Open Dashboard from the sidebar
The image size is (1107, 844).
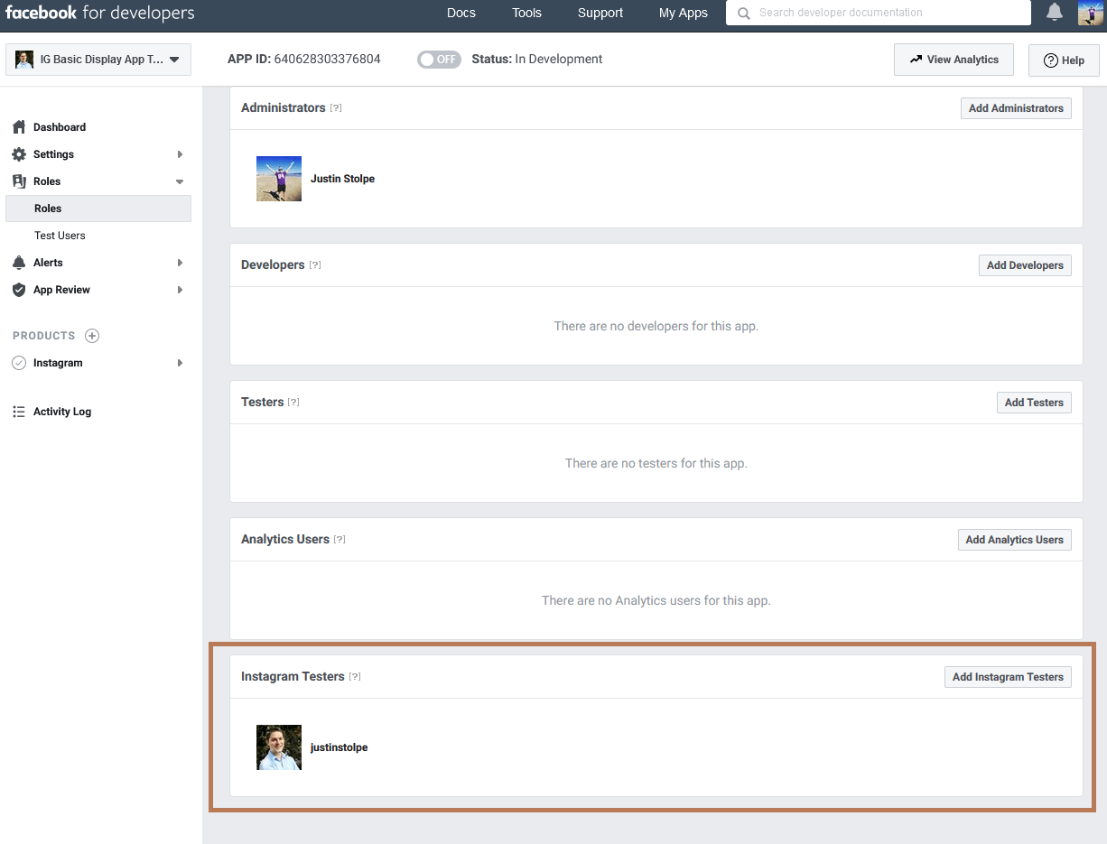click(x=60, y=127)
